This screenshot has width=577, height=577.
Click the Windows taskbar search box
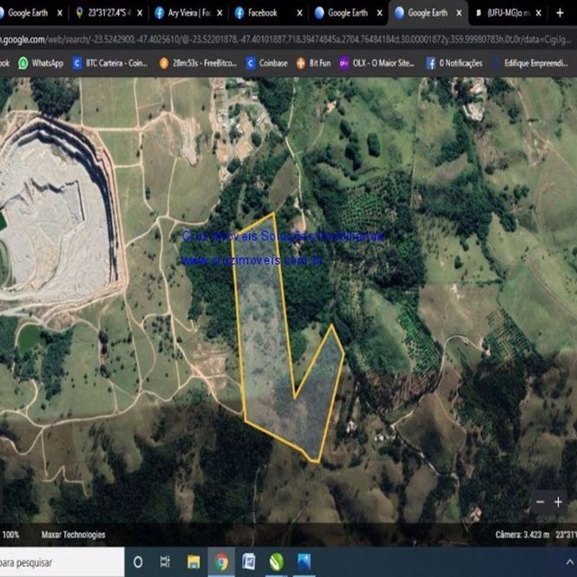[x=62, y=562]
